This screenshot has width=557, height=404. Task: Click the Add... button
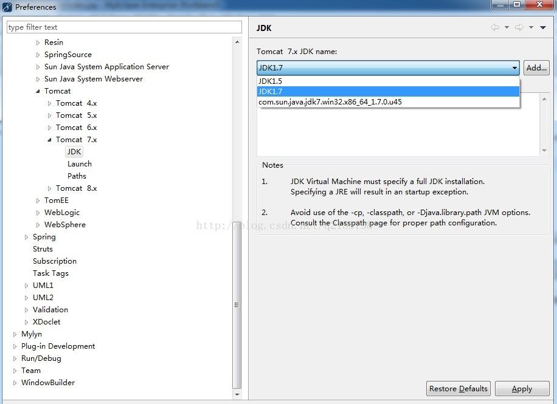tap(536, 68)
